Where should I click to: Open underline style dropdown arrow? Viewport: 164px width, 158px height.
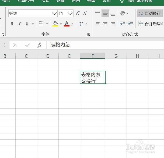[x=33, y=24]
